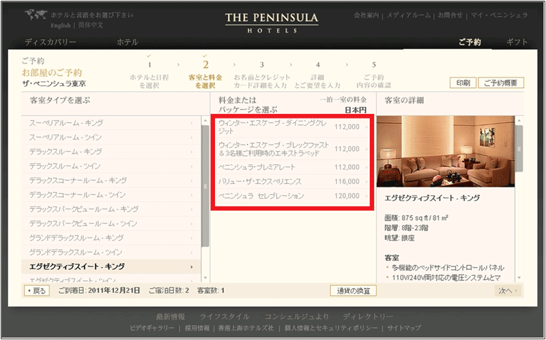
Task: Select スーペリアルーム - ツイン room type
Action: click(111, 138)
